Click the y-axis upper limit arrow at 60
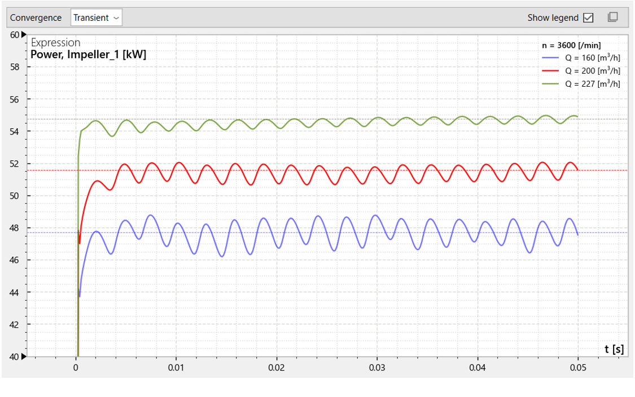 [24, 35]
